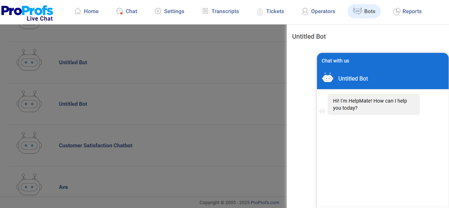Click the Customer Satisfaction Chatbot robot avatar
This screenshot has height=208, width=449.
click(x=29, y=143)
